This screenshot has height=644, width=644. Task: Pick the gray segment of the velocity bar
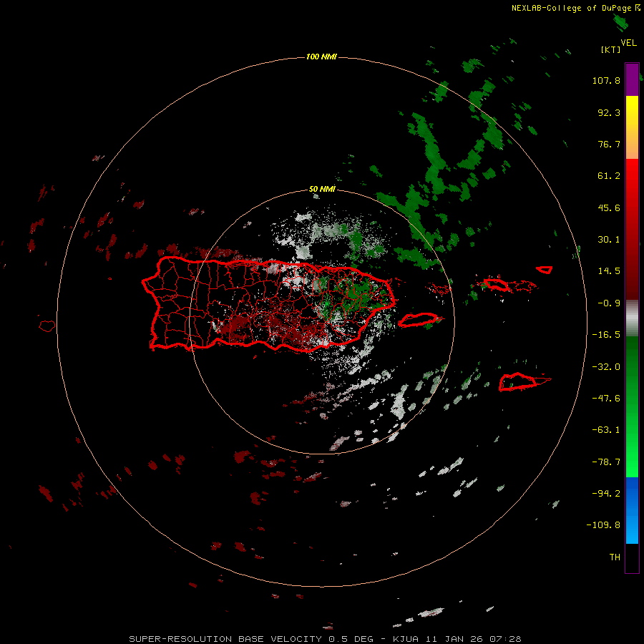(x=632, y=318)
